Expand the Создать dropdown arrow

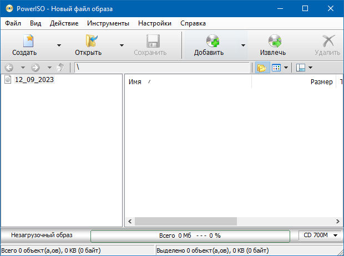59,45
